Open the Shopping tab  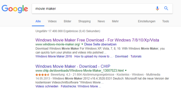click(85, 21)
